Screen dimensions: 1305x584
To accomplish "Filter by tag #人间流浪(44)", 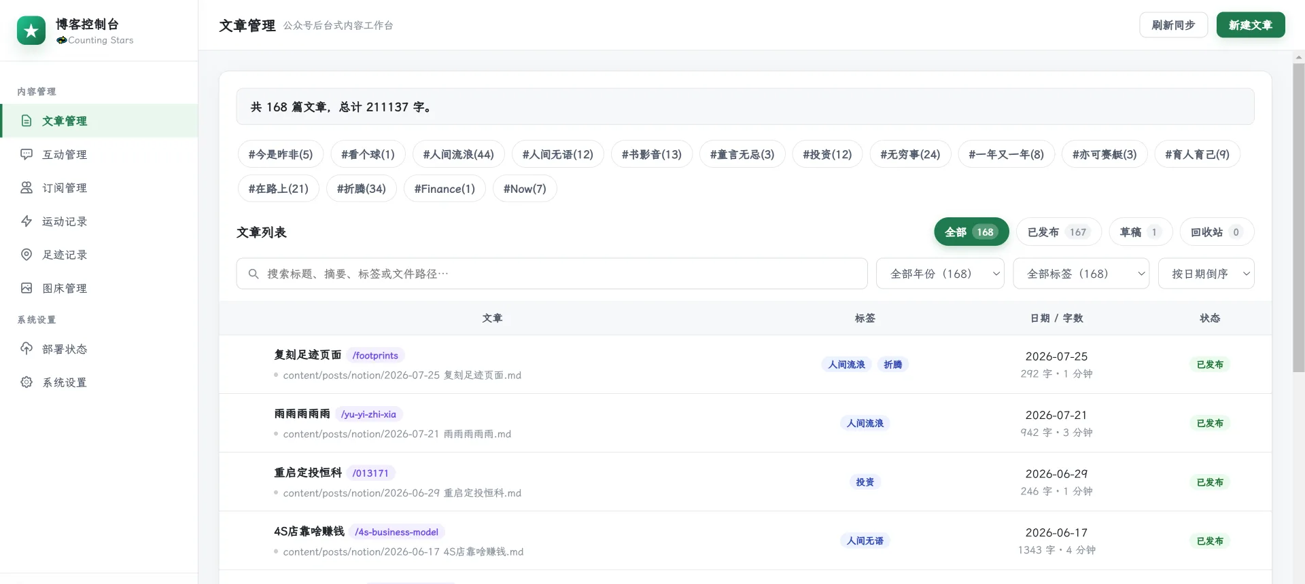I will (x=458, y=154).
